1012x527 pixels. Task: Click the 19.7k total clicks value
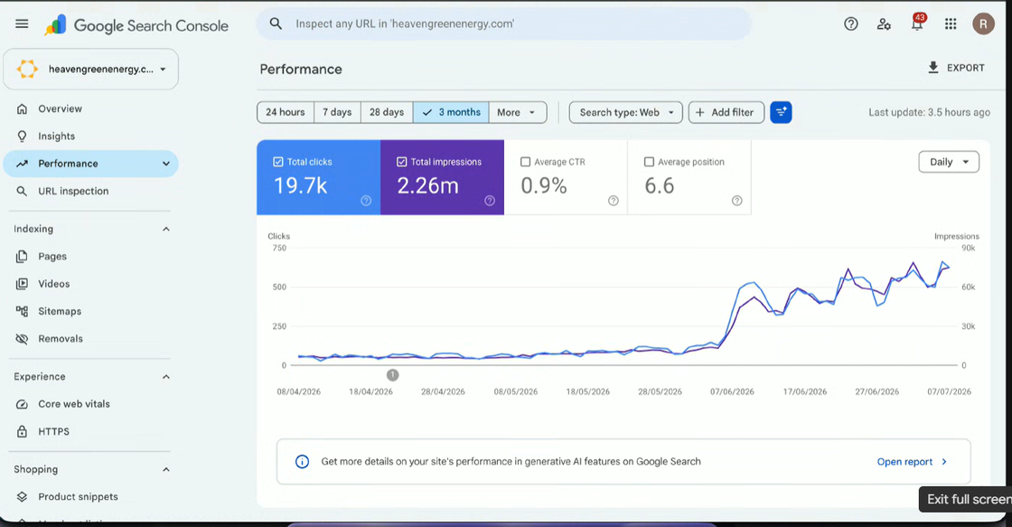(300, 186)
